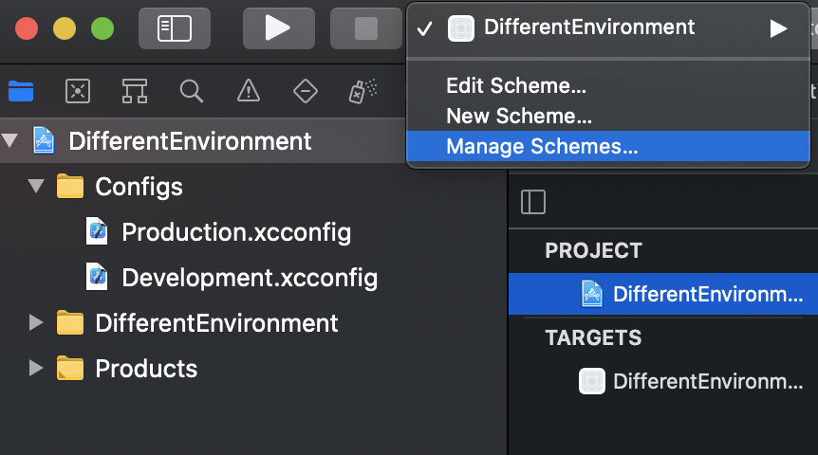This screenshot has height=455, width=818.
Task: Select New Scheme… menu item
Action: coord(519,117)
